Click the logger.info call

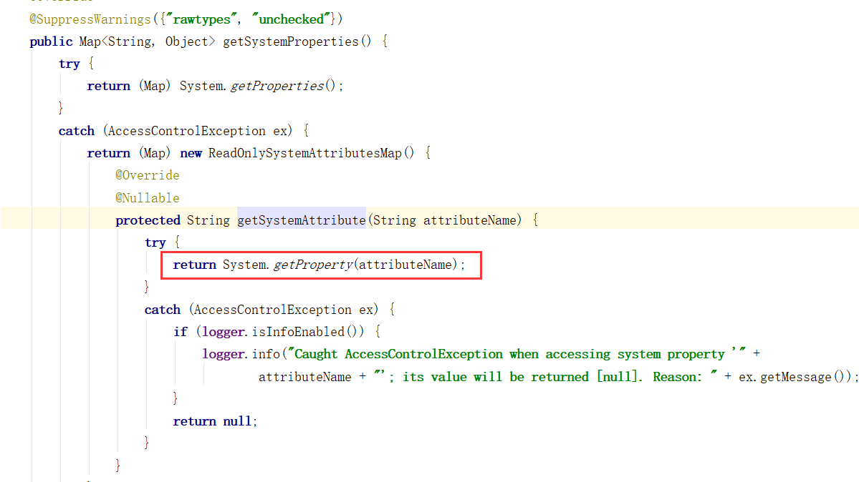241,354
